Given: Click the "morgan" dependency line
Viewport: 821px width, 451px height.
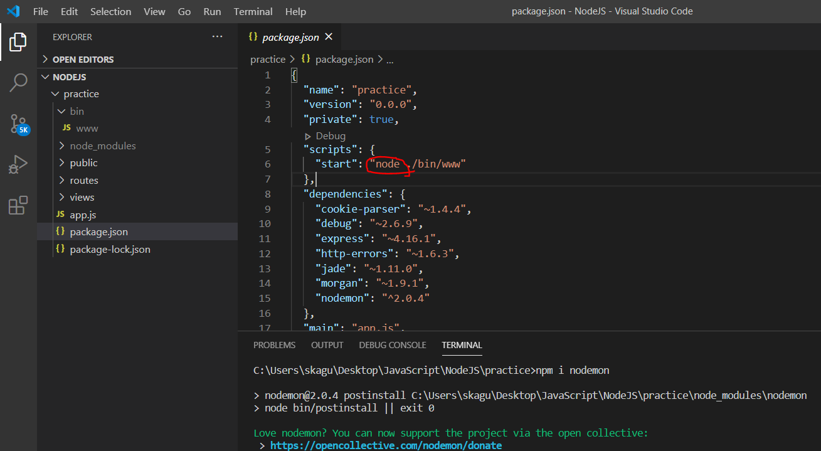Looking at the screenshot, I should click(373, 283).
